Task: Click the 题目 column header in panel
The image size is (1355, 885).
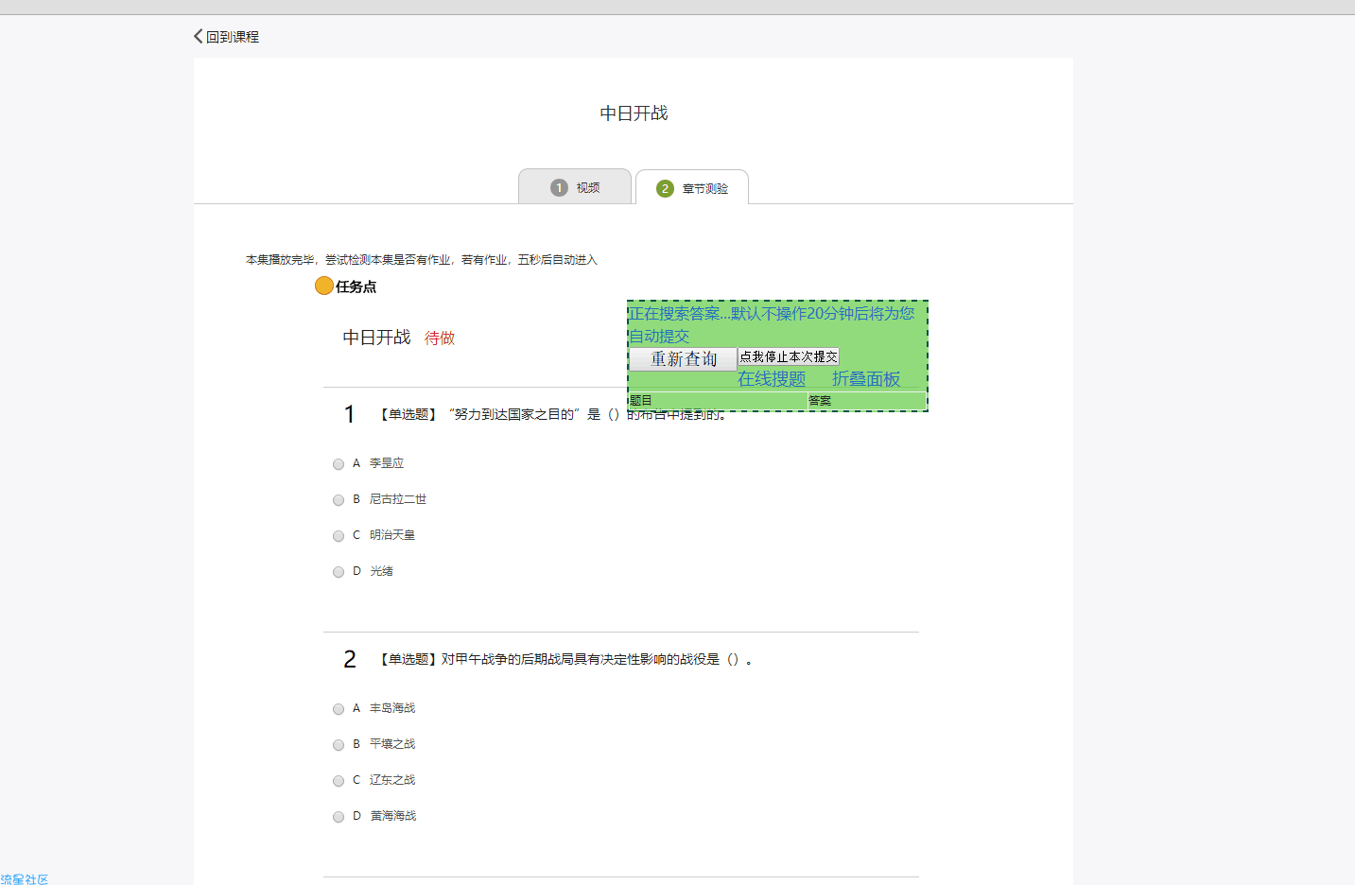Action: [x=718, y=401]
